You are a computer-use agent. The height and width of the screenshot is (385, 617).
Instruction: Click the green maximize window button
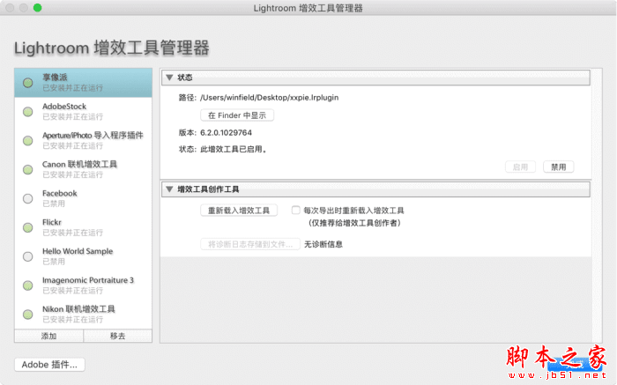(37, 8)
